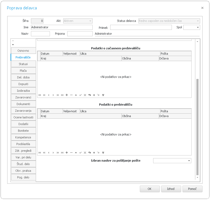Select the Prebivališče tab
The height and width of the screenshot is (200, 210).
23,57
